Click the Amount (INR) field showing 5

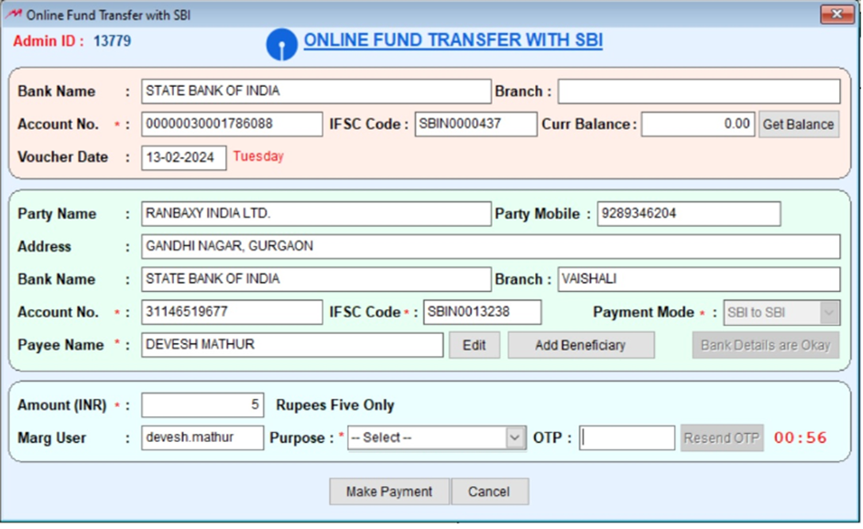tap(202, 405)
